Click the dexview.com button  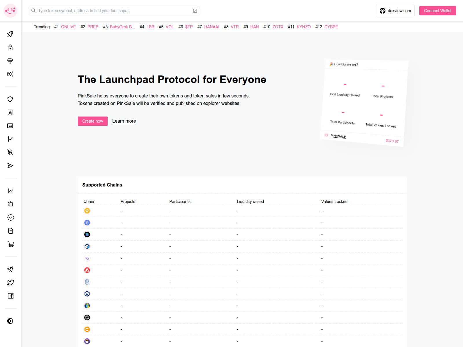point(395,11)
